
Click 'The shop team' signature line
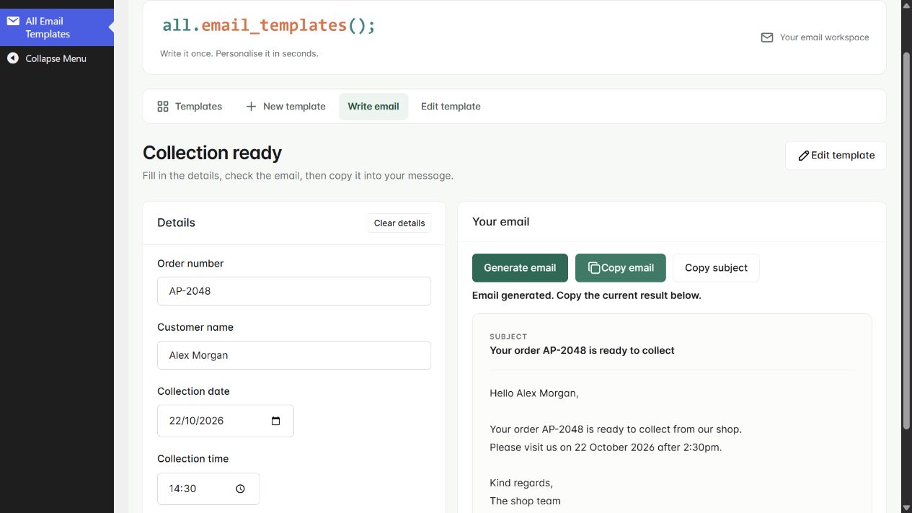pos(525,501)
